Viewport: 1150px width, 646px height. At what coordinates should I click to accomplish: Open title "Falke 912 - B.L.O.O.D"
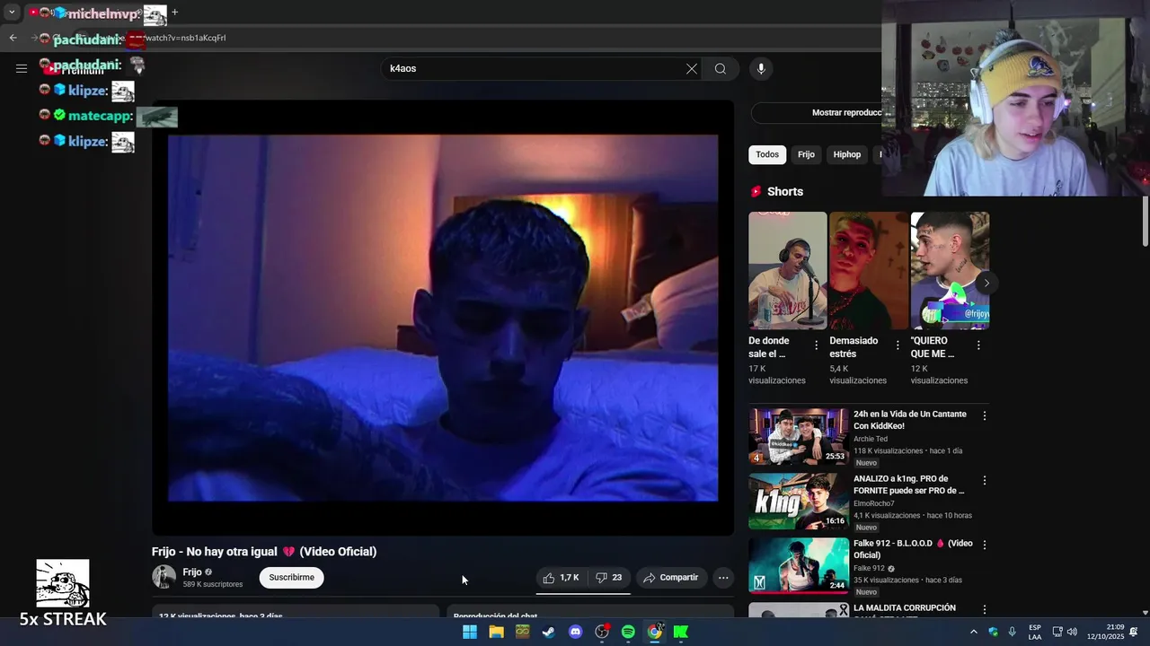tap(913, 549)
